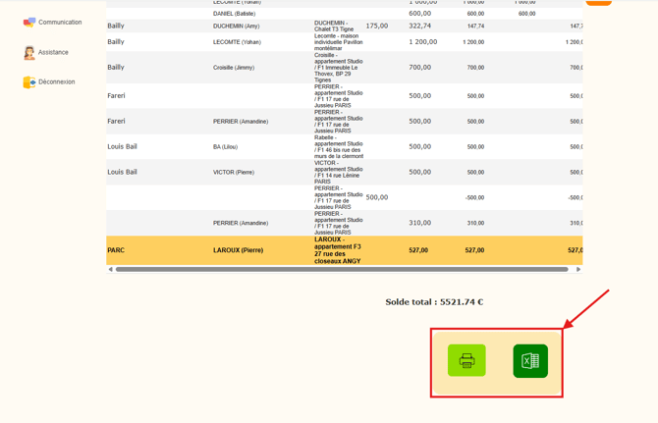This screenshot has width=658, height=423.
Task: Click Rabelle appartement Studio property cell
Action: click(339, 147)
